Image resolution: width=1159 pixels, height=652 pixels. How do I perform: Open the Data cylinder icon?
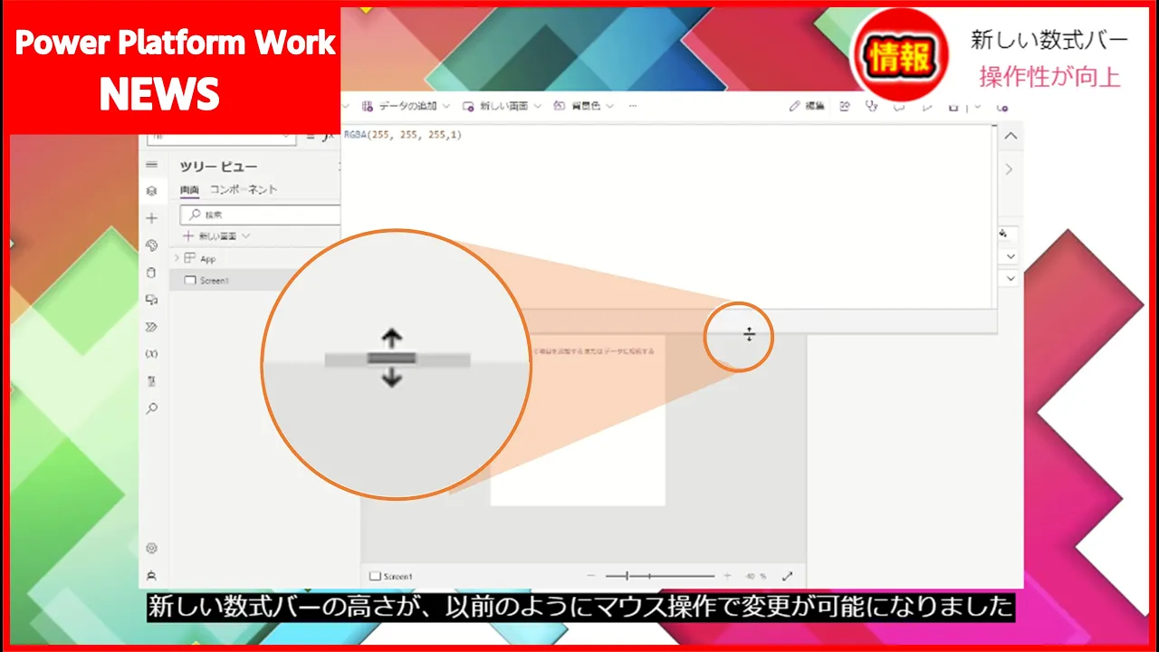pyautogui.click(x=151, y=273)
